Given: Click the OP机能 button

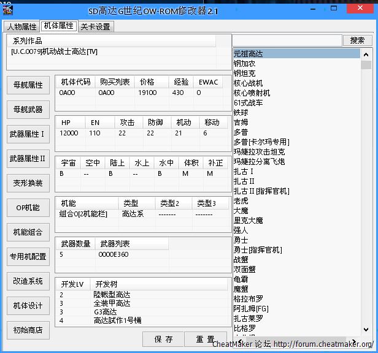Looking at the screenshot, I should (28, 208).
